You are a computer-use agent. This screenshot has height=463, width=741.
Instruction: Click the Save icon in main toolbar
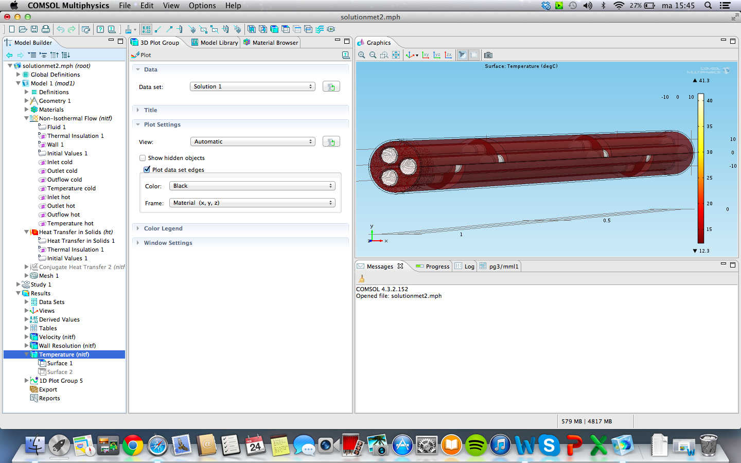(x=34, y=29)
